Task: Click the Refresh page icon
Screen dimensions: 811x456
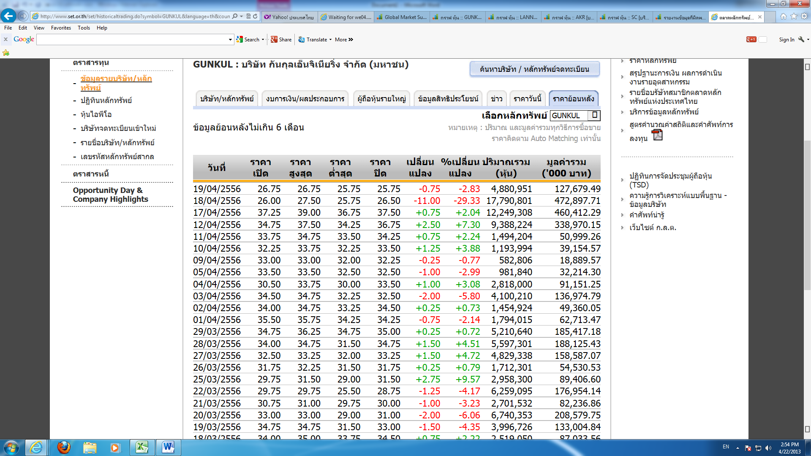Action: [255, 16]
